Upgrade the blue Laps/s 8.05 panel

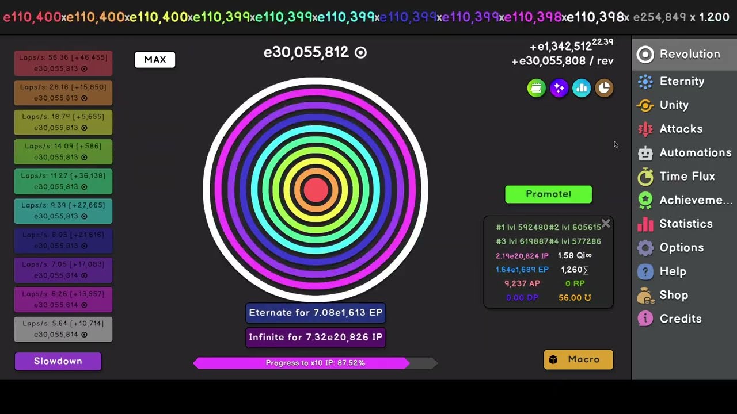click(x=63, y=240)
